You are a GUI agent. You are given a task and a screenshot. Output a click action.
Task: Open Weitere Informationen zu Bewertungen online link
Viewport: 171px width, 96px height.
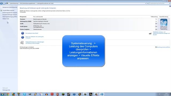tap(35, 43)
